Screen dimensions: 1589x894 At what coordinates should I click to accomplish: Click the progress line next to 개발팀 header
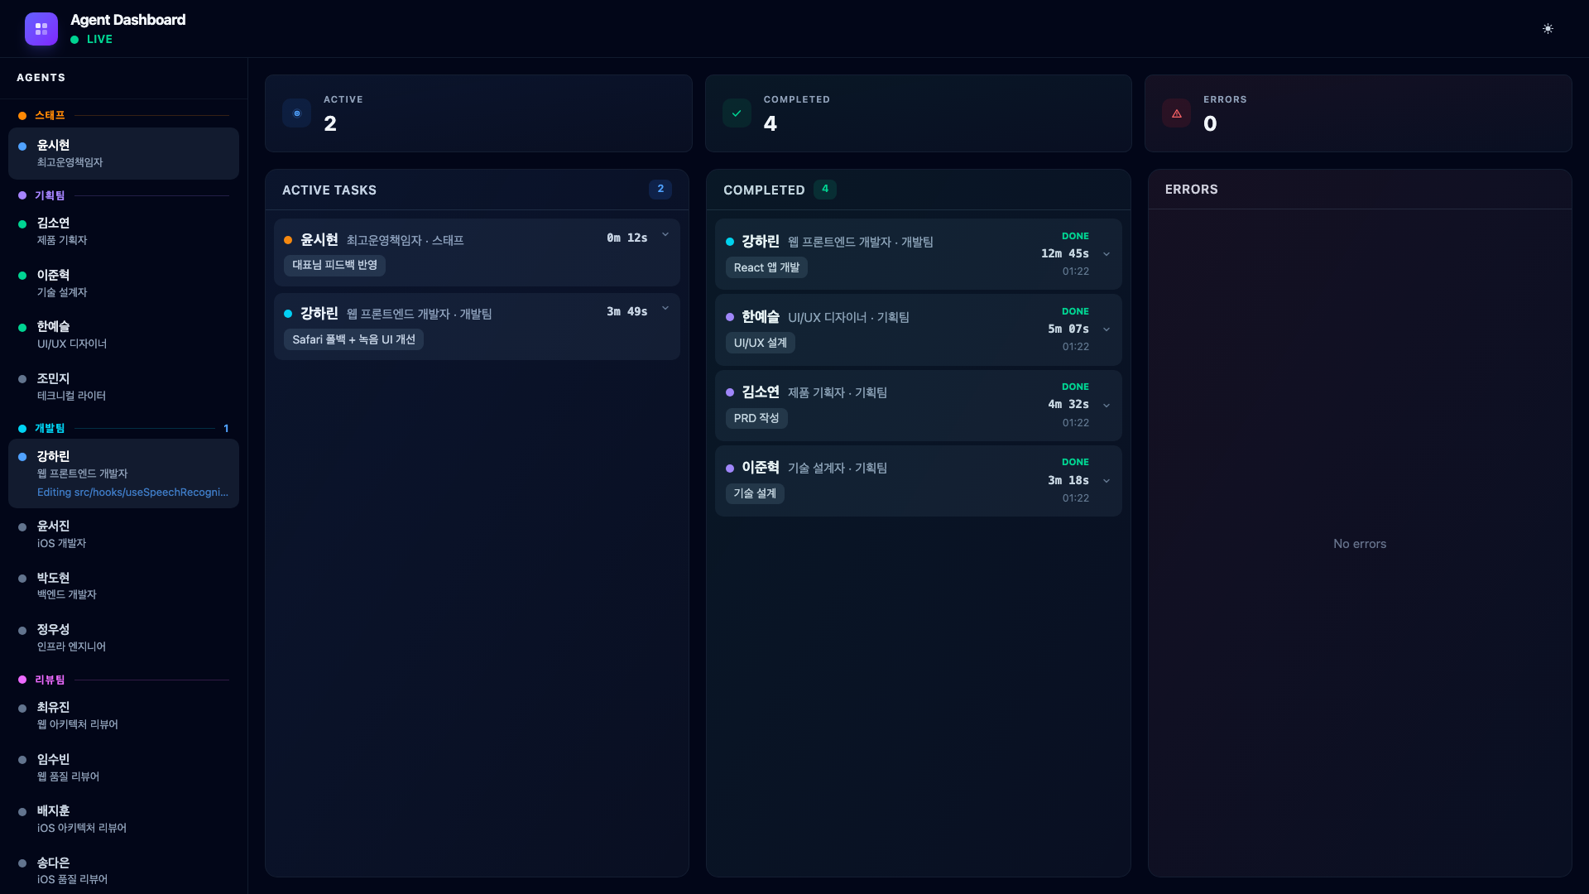click(145, 428)
